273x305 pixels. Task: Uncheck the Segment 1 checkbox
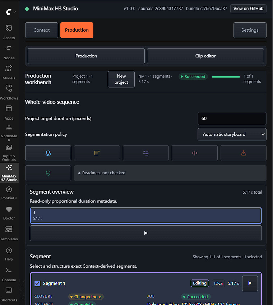tap(37, 283)
